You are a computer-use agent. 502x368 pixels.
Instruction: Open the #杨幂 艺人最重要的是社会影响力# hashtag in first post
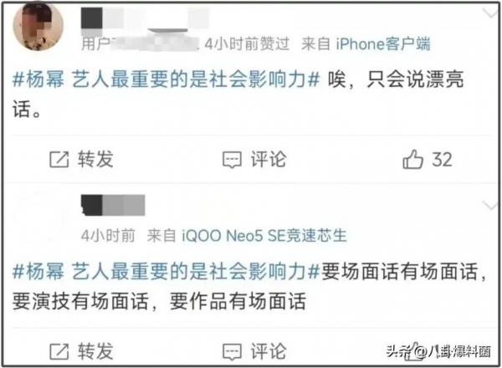pyautogui.click(x=166, y=79)
